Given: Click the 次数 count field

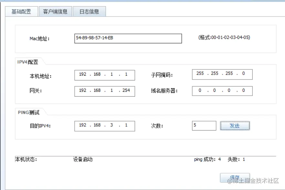Looking at the screenshot, I should coord(204,126).
